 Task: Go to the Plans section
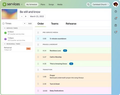(x=43, y=4)
